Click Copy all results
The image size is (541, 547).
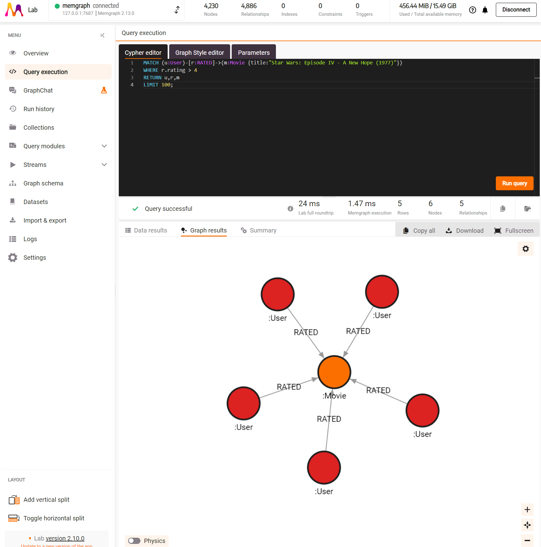(419, 231)
